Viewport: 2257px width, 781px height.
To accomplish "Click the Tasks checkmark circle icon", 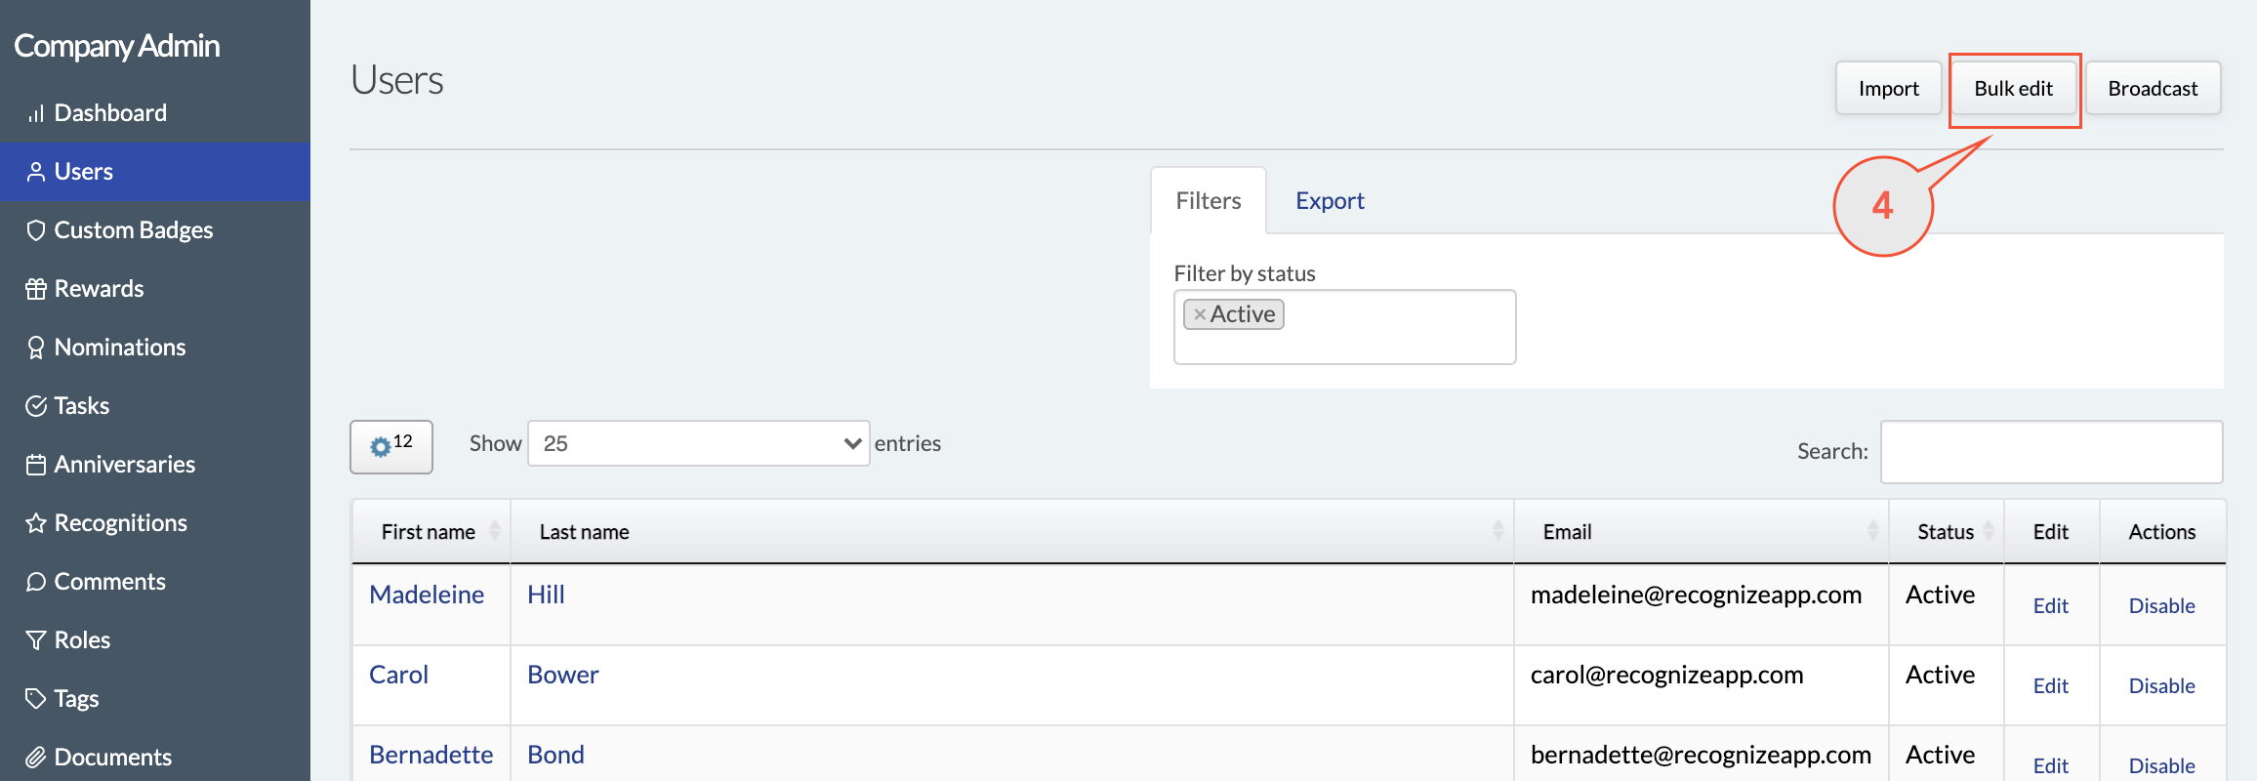I will coord(36,406).
